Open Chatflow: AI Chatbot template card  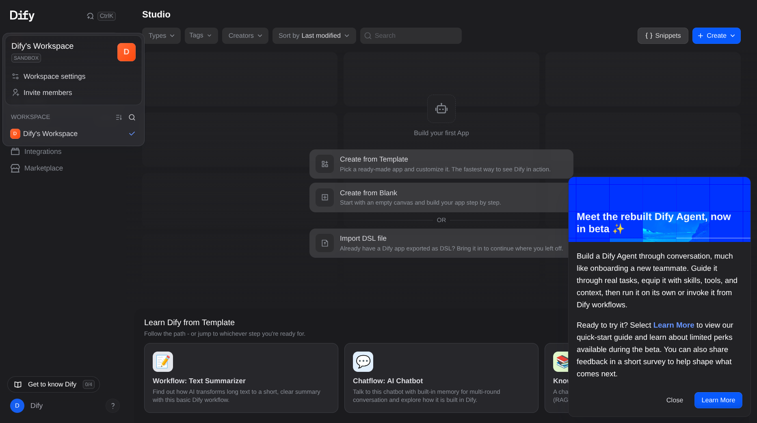(441, 378)
